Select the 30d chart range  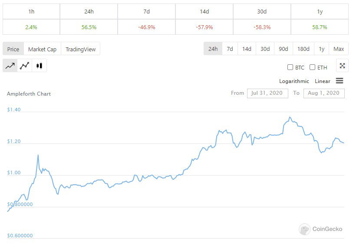[x=265, y=49]
